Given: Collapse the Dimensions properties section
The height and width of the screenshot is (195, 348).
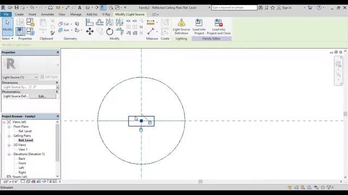Looking at the screenshot, I should 57,82.
